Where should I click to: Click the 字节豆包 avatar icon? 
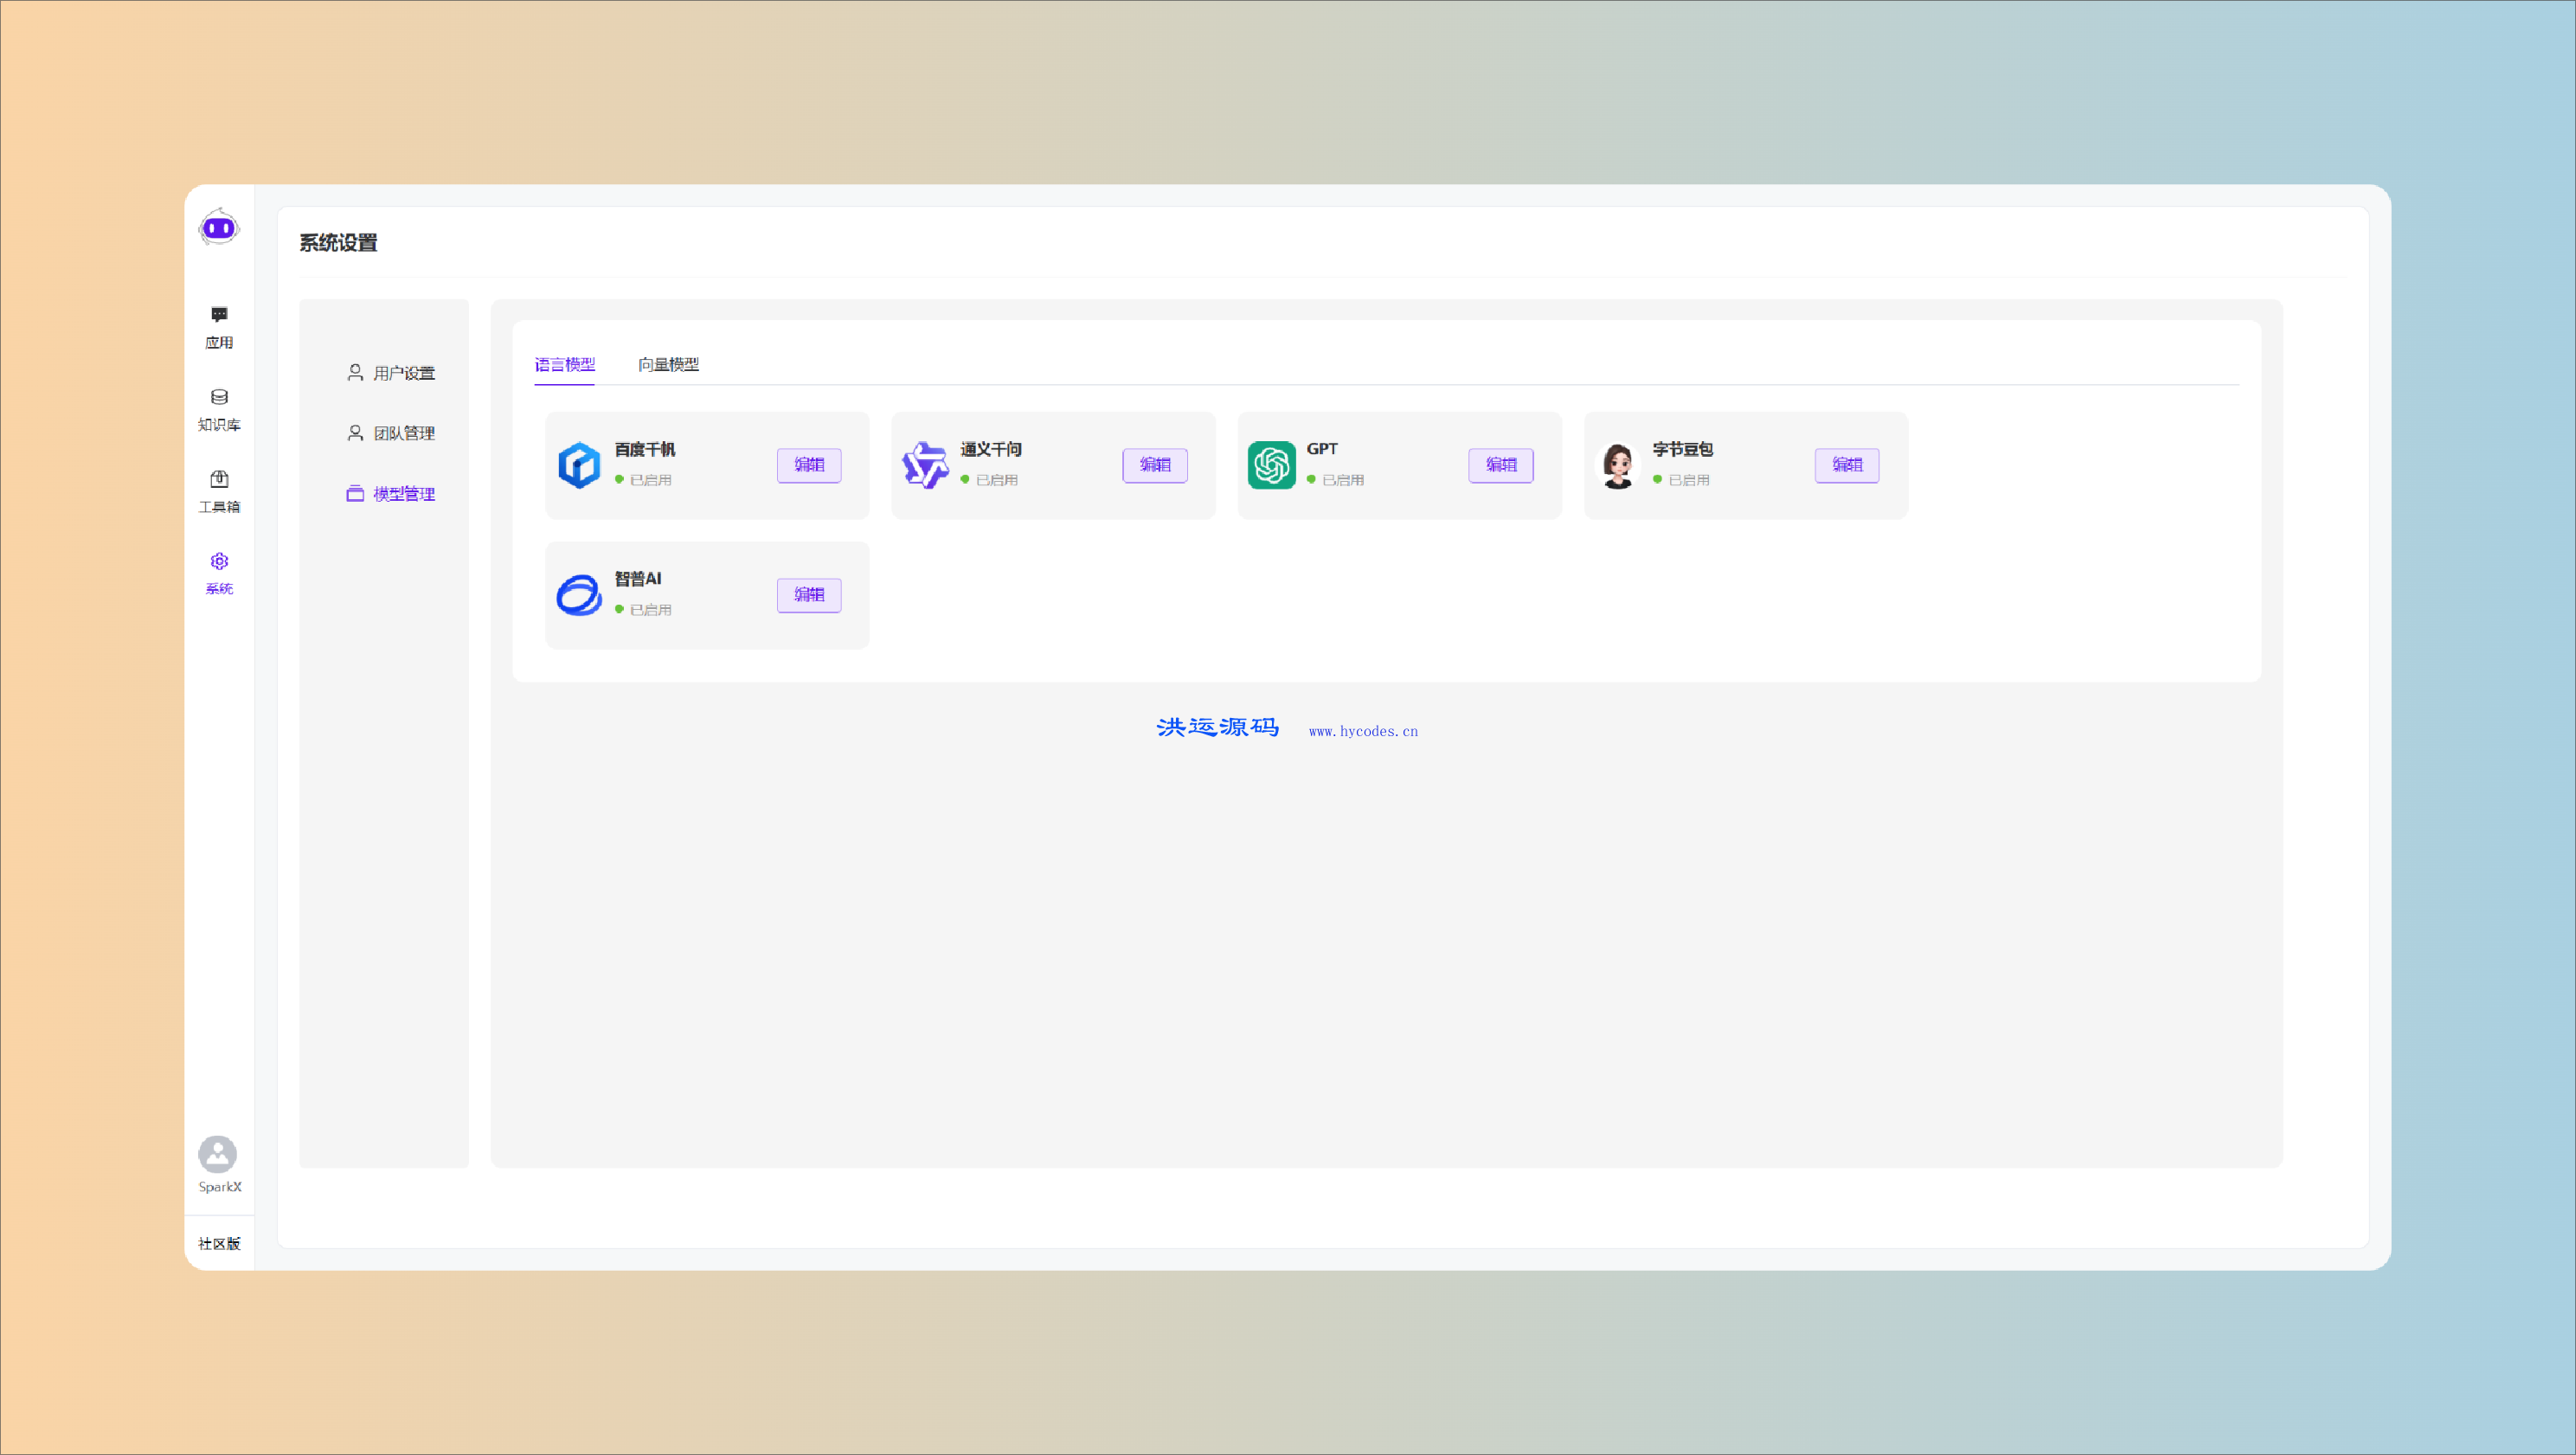1617,465
